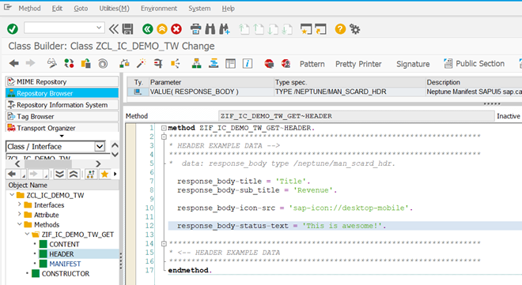The image size is (522, 285).
Task: Navigate back with the black left arrow
Action: [x=14, y=63]
